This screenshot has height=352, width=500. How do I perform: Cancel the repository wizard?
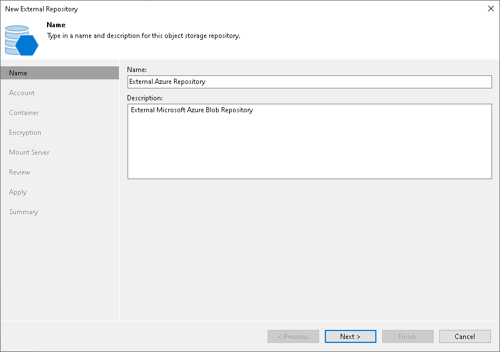[x=465, y=336]
